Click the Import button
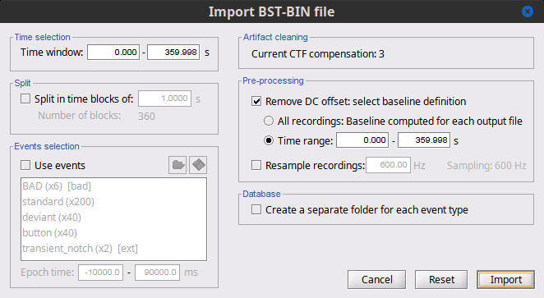544x298 pixels. pyautogui.click(x=505, y=280)
